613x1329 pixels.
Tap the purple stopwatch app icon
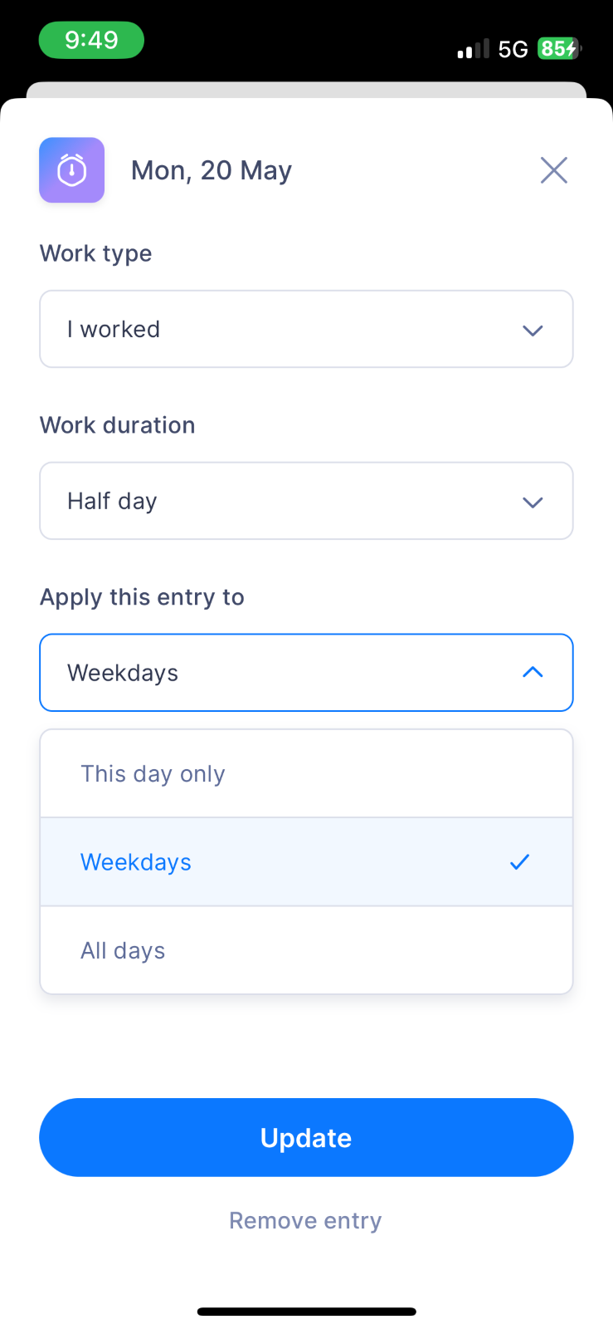coord(72,170)
